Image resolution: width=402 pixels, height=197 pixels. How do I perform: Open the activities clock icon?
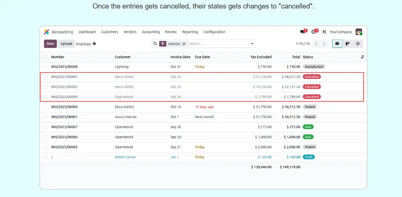click(x=314, y=32)
